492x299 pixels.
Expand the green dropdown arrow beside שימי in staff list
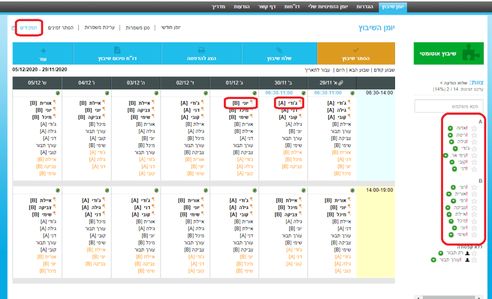coord(451,235)
